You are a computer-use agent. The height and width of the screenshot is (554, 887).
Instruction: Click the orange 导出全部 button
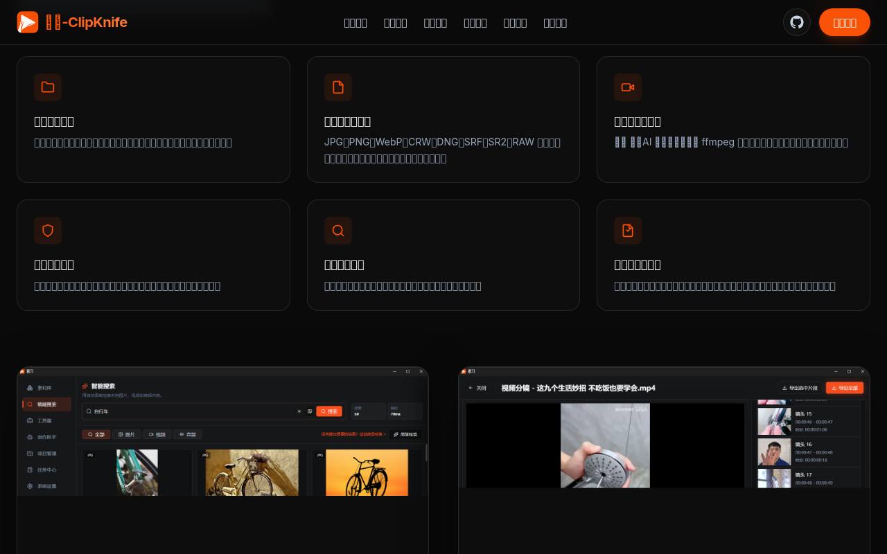(x=845, y=388)
